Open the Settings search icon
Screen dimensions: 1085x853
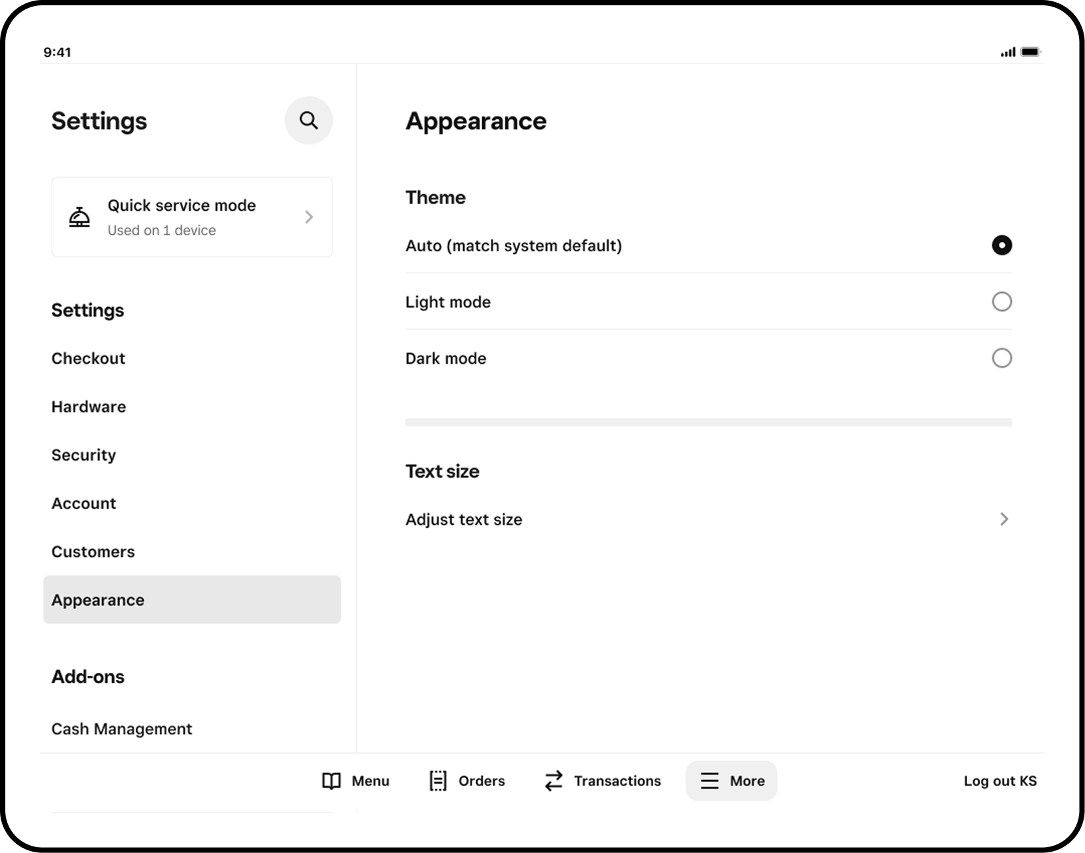(x=308, y=120)
